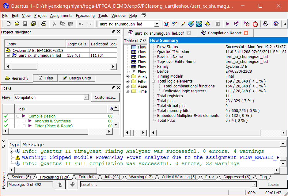Open the Assignments menu

pos(61,15)
